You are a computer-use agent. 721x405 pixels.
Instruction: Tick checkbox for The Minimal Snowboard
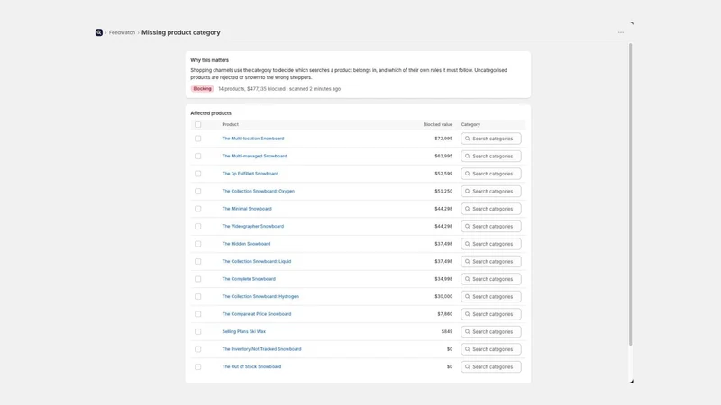click(x=197, y=209)
